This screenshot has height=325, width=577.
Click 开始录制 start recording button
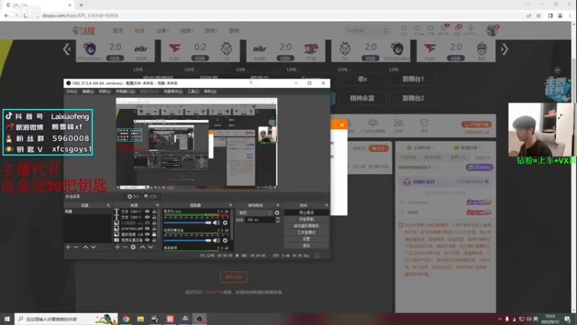pos(306,220)
